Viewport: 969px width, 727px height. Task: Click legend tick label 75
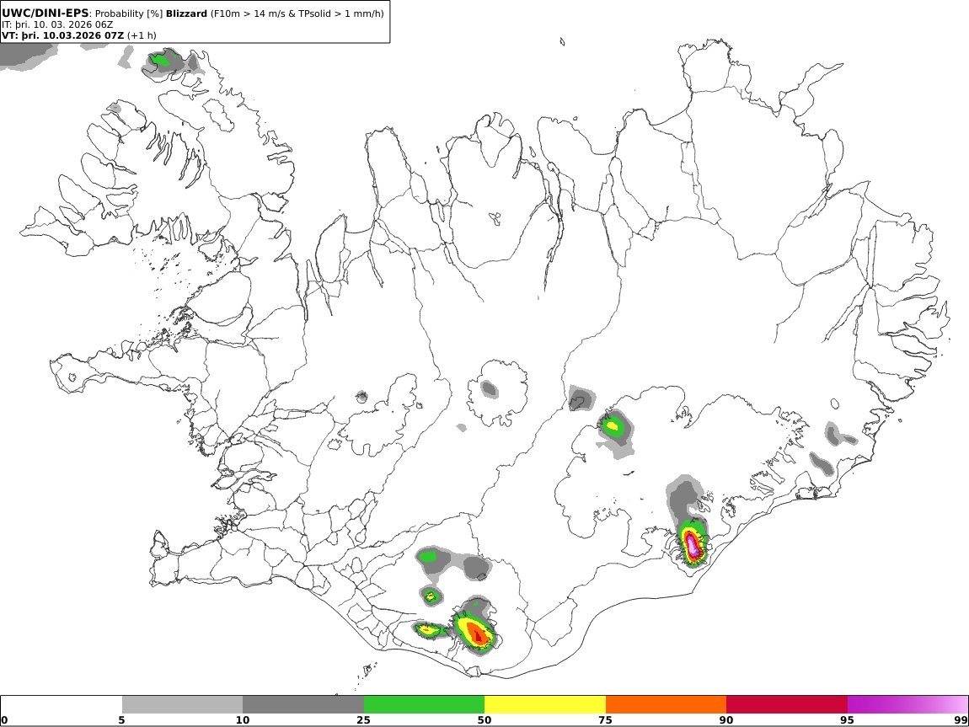point(606,719)
